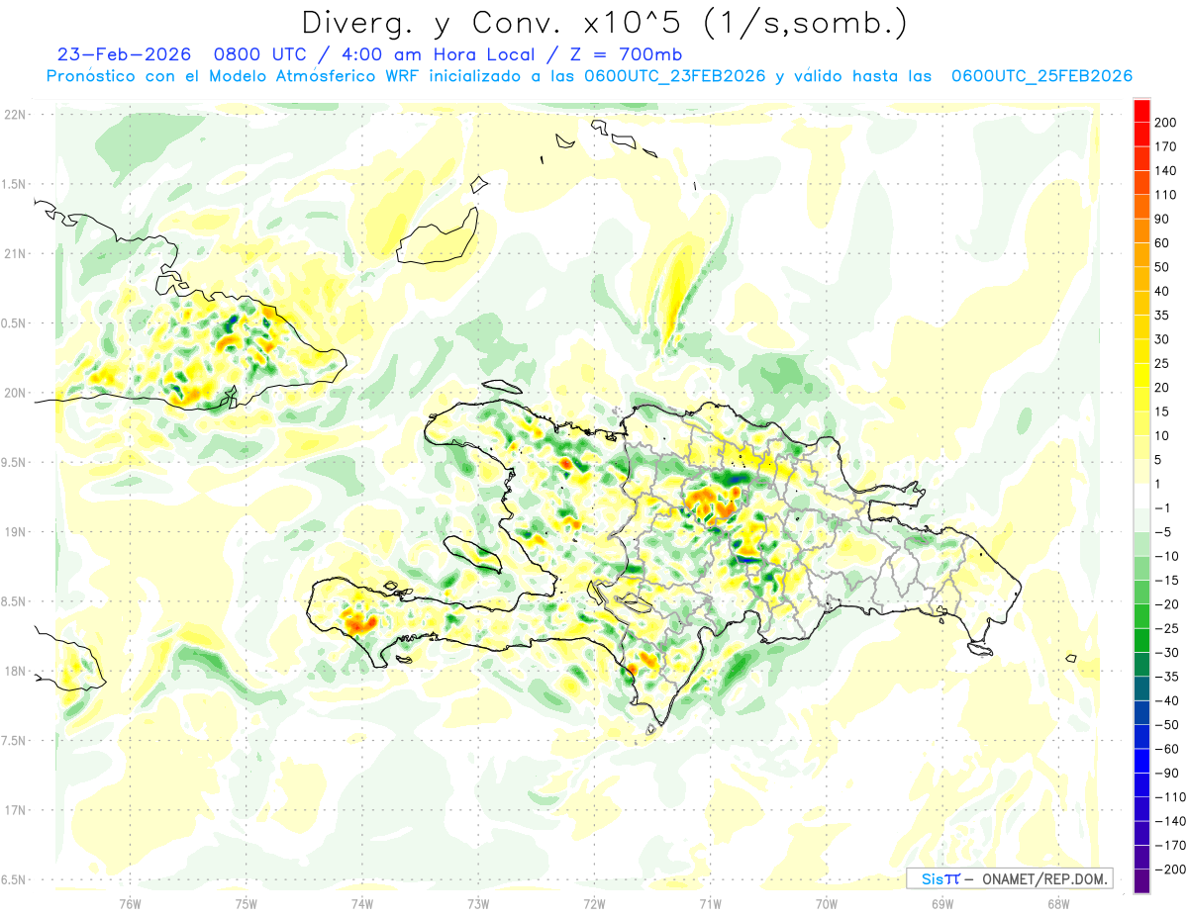The width and height of the screenshot is (1188, 917).
Task: Click the 76W longitude label
Action: coord(130,903)
